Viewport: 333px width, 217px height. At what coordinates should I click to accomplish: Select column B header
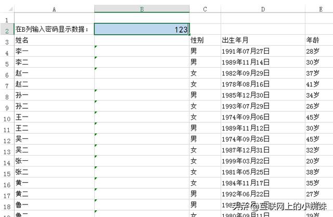pyautogui.click(x=142, y=9)
